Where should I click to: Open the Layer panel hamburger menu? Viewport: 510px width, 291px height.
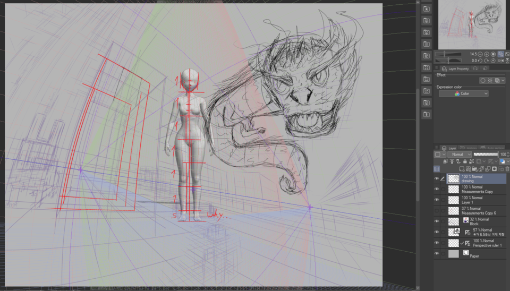pos(437,148)
